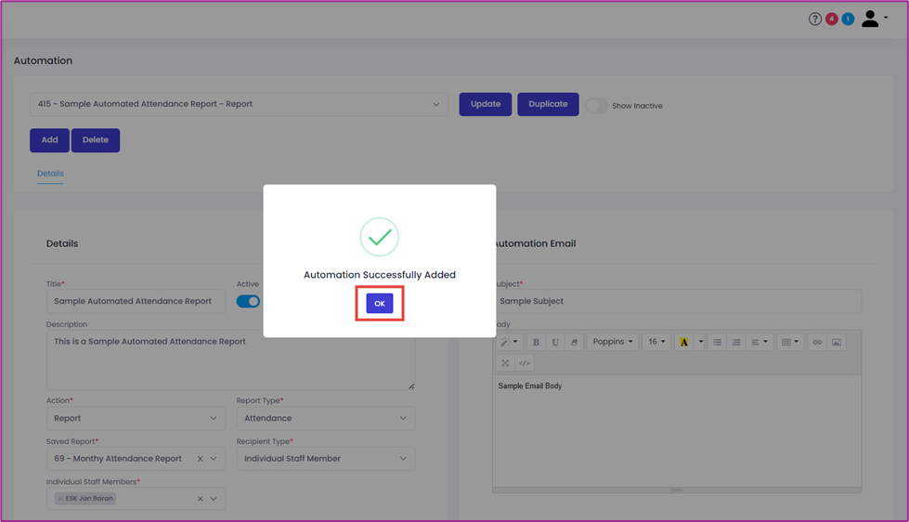Toggle the Show Inactive switch
Image resolution: width=909 pixels, height=522 pixels.
[x=596, y=106]
